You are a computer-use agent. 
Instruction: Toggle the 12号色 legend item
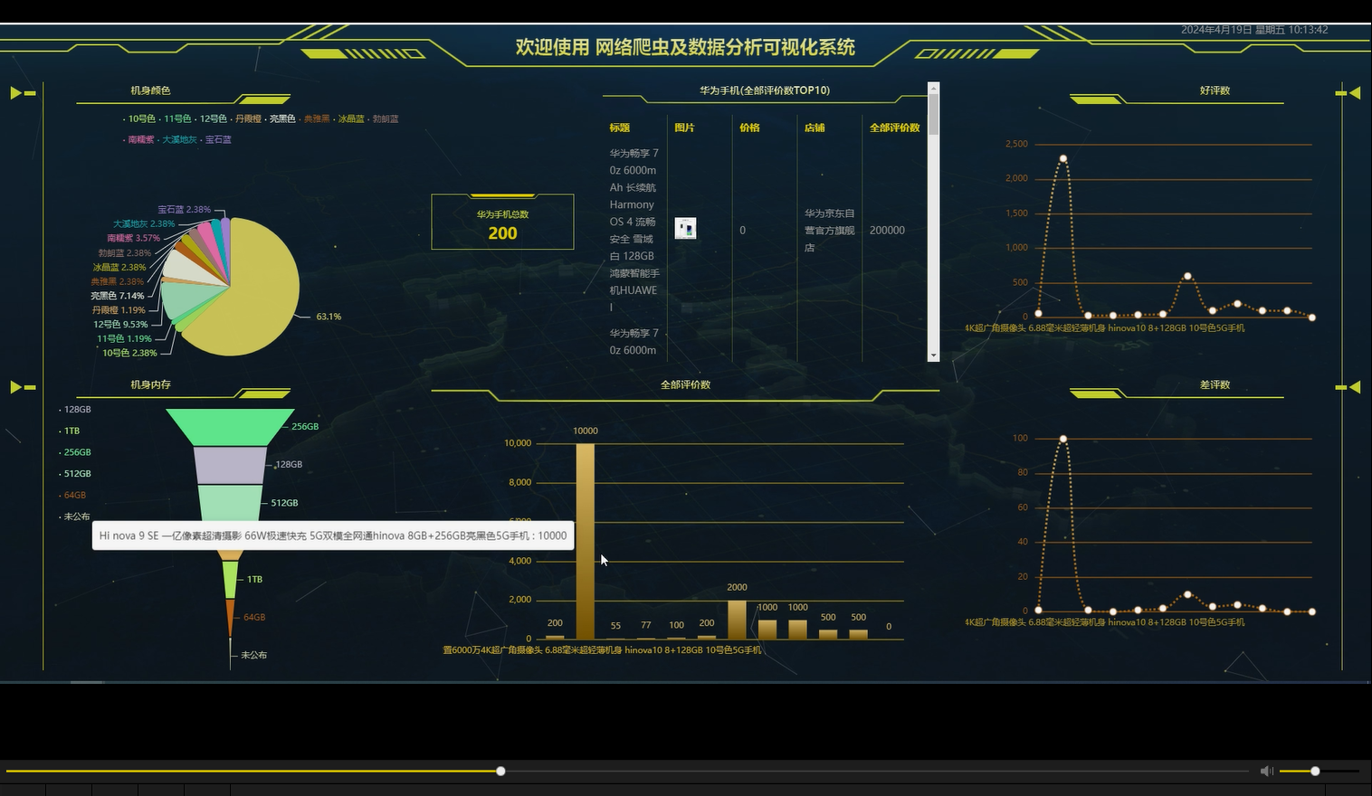[212, 118]
